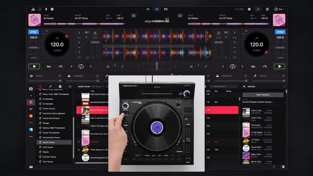This screenshot has width=313, height=176.
Task: Open left deck key dropdown
Action: tap(109, 18)
